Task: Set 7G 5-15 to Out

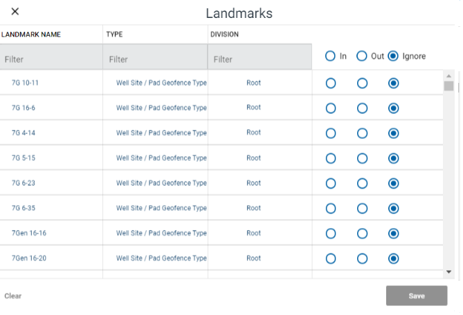Action: click(x=362, y=158)
